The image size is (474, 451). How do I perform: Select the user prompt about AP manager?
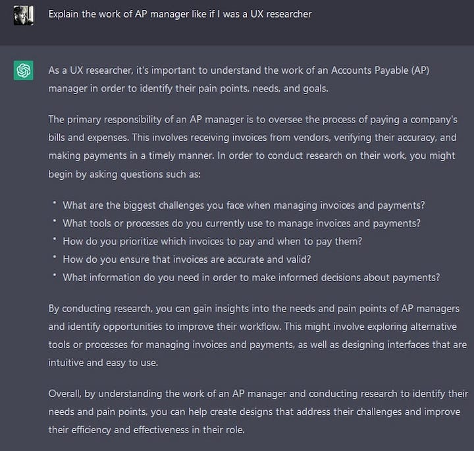tap(180, 14)
